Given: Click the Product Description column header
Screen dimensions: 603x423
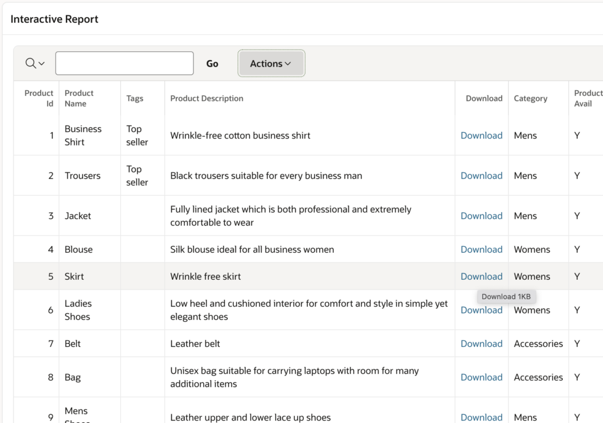Looking at the screenshot, I should point(207,98).
